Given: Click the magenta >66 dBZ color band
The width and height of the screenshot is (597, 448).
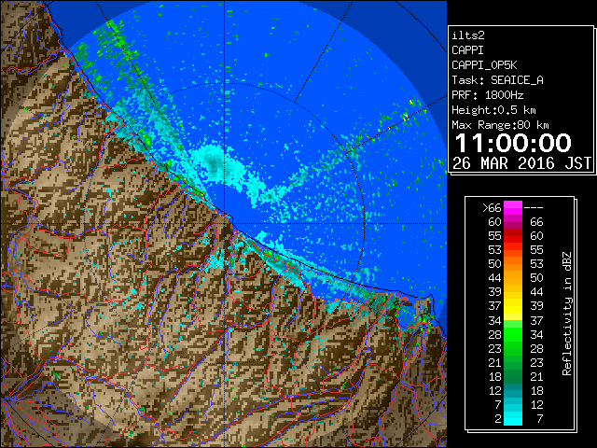Looking at the screenshot, I should (513, 208).
